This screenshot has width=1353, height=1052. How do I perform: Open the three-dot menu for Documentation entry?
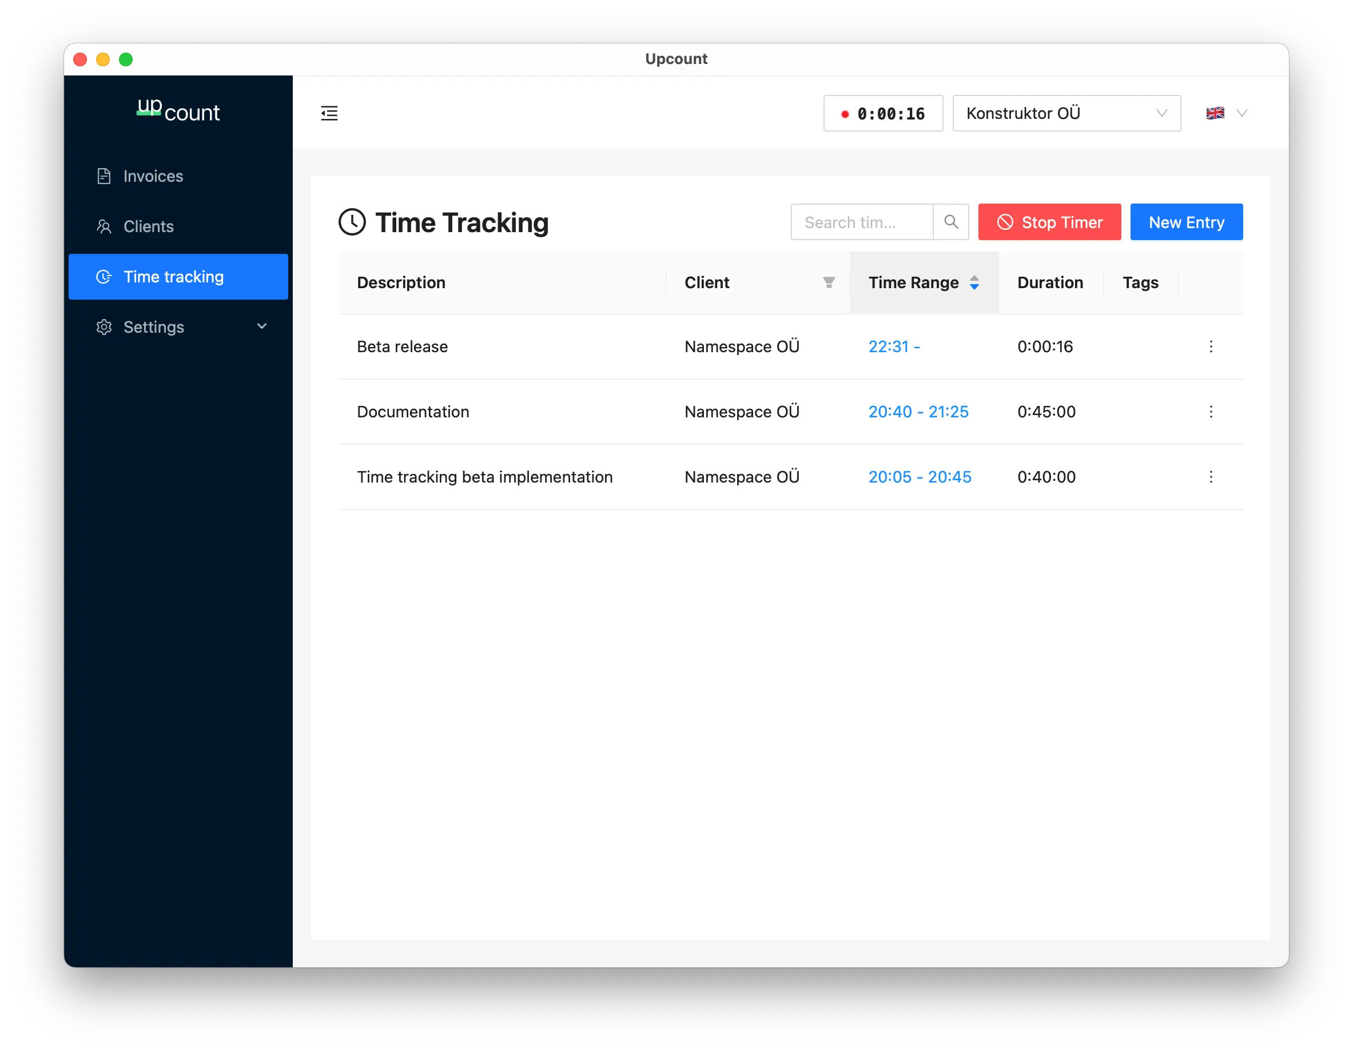click(1211, 412)
